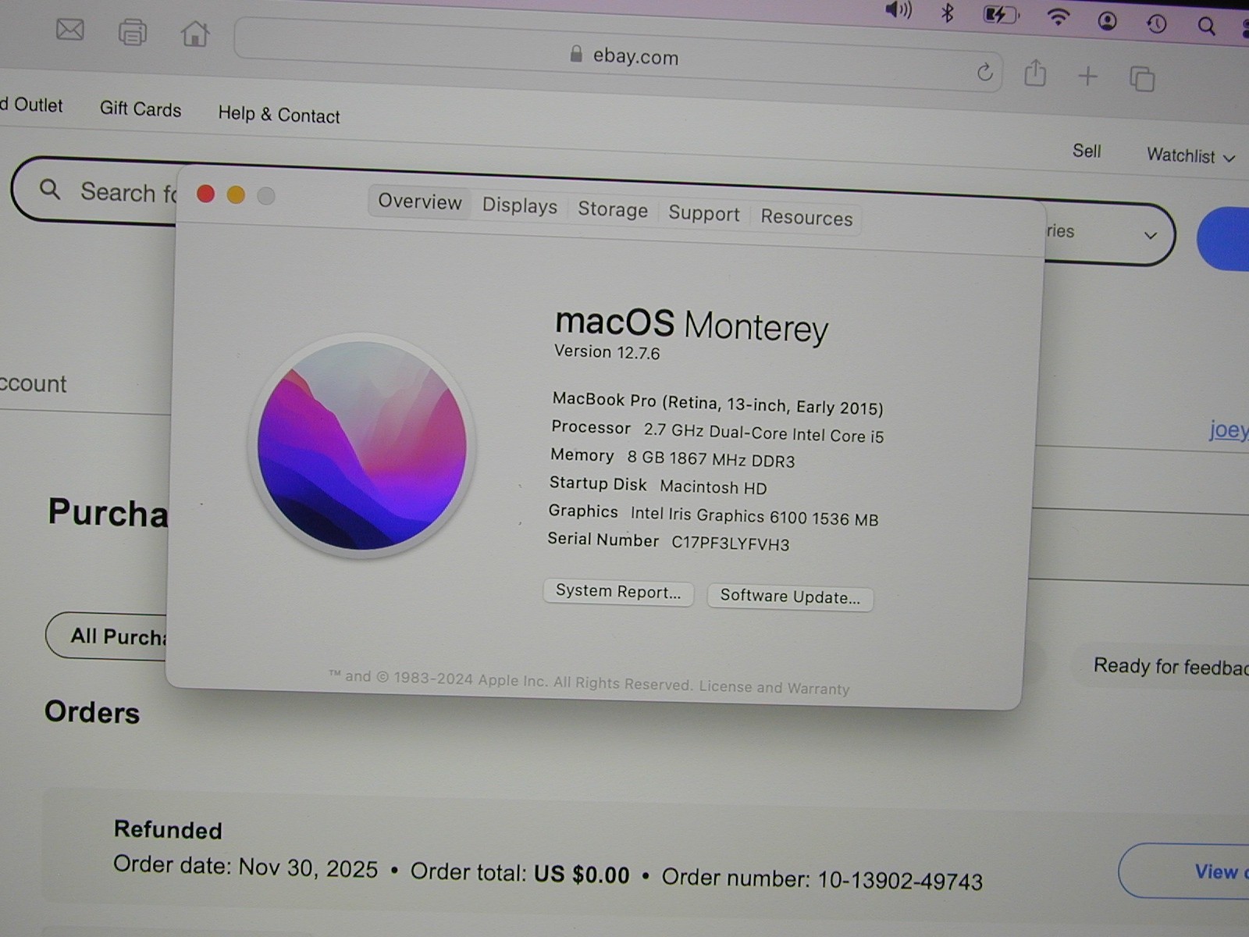Screen dimensions: 1249x937
Task: Open the Wi-Fi menu bar icon
Action: click(x=1058, y=17)
